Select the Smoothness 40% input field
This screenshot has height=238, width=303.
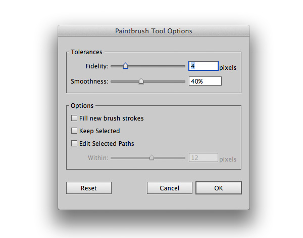coord(205,81)
